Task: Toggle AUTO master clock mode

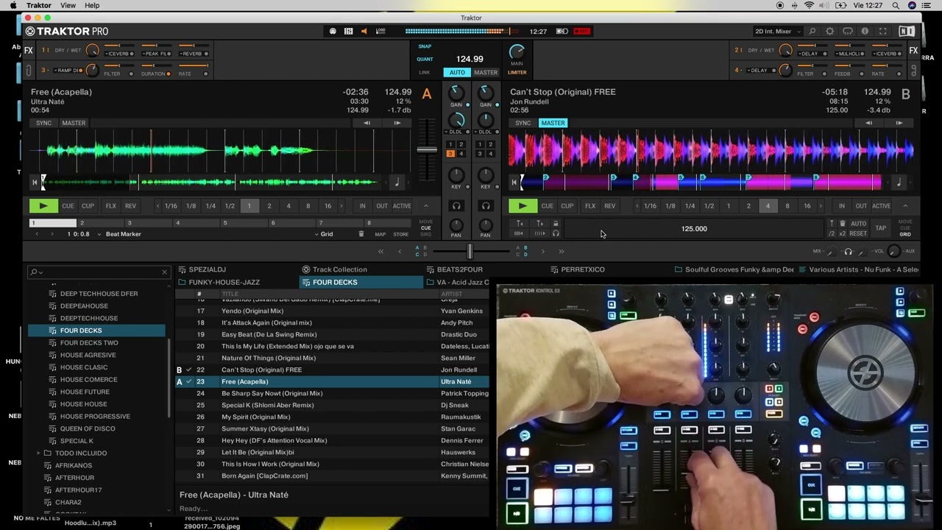Action: 457,72
